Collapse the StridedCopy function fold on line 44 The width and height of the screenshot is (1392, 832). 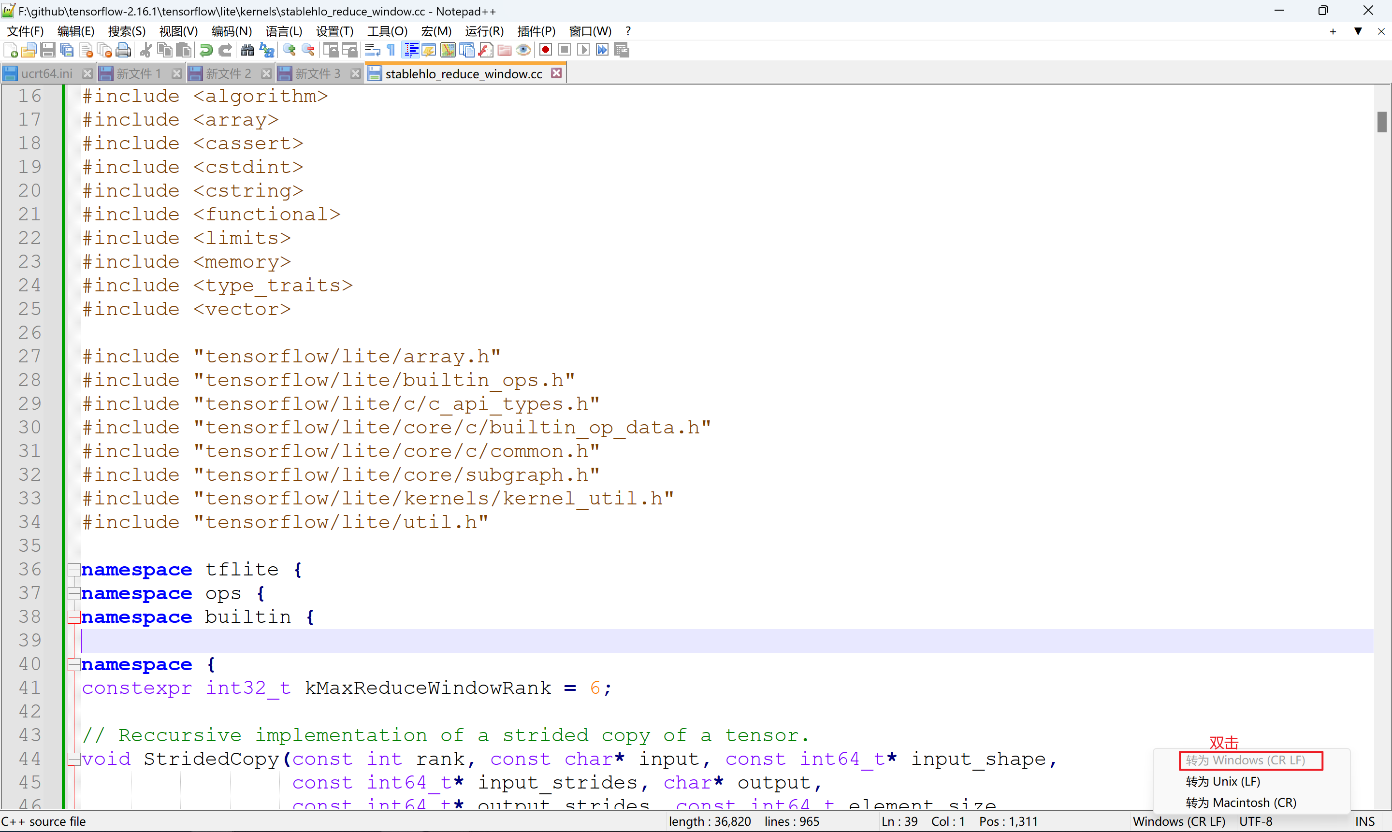tap(73, 759)
